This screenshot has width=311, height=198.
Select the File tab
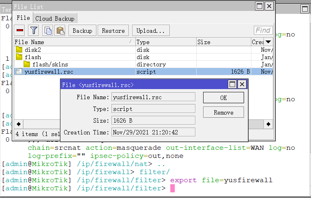pyautogui.click(x=23, y=18)
